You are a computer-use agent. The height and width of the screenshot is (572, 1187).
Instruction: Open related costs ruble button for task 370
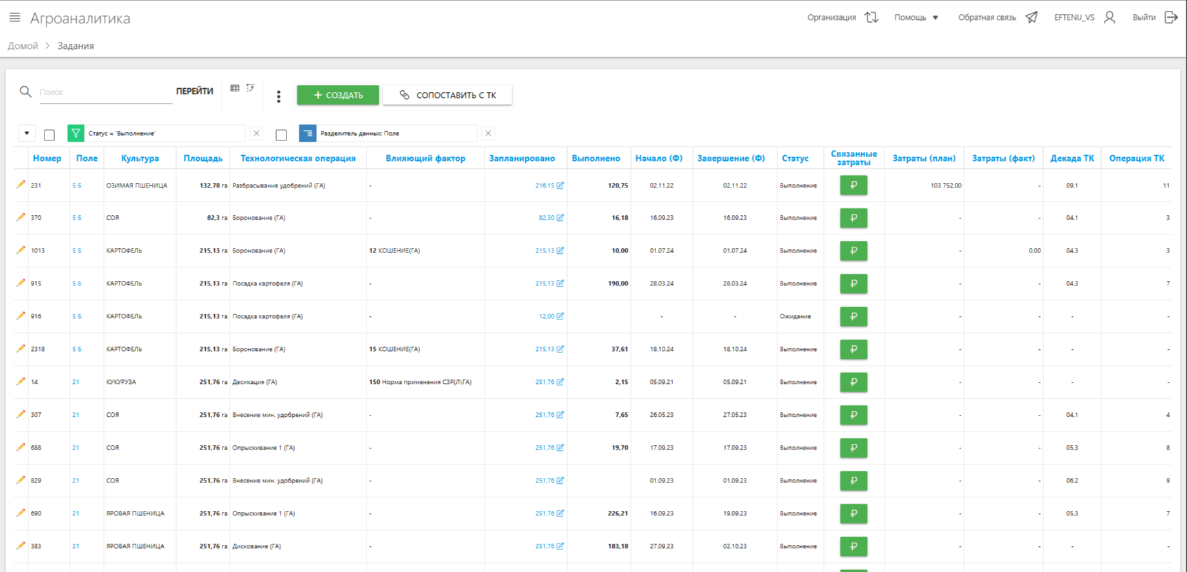(853, 218)
